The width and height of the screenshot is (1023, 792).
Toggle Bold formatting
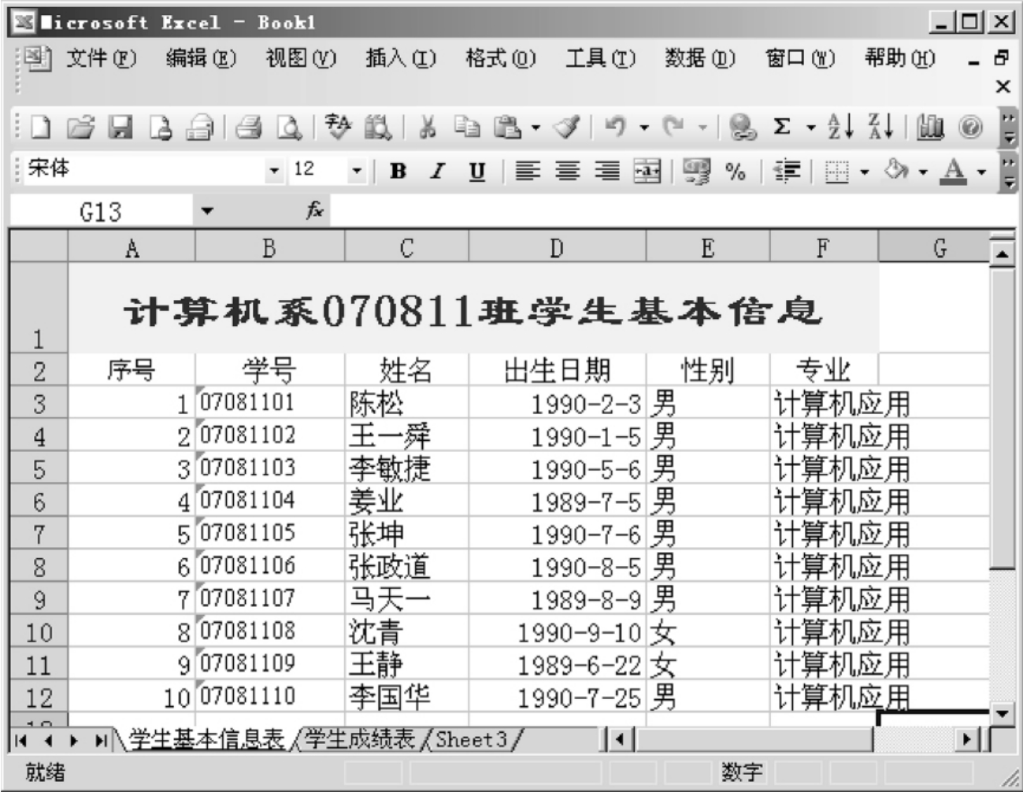[398, 171]
